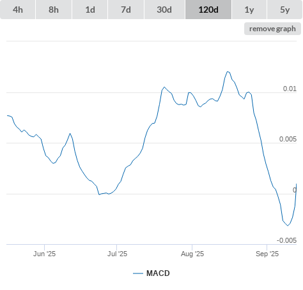Viewport: 303px width, 290px height.
Task: Toggle the MACD series legend label
Action: 158,273
